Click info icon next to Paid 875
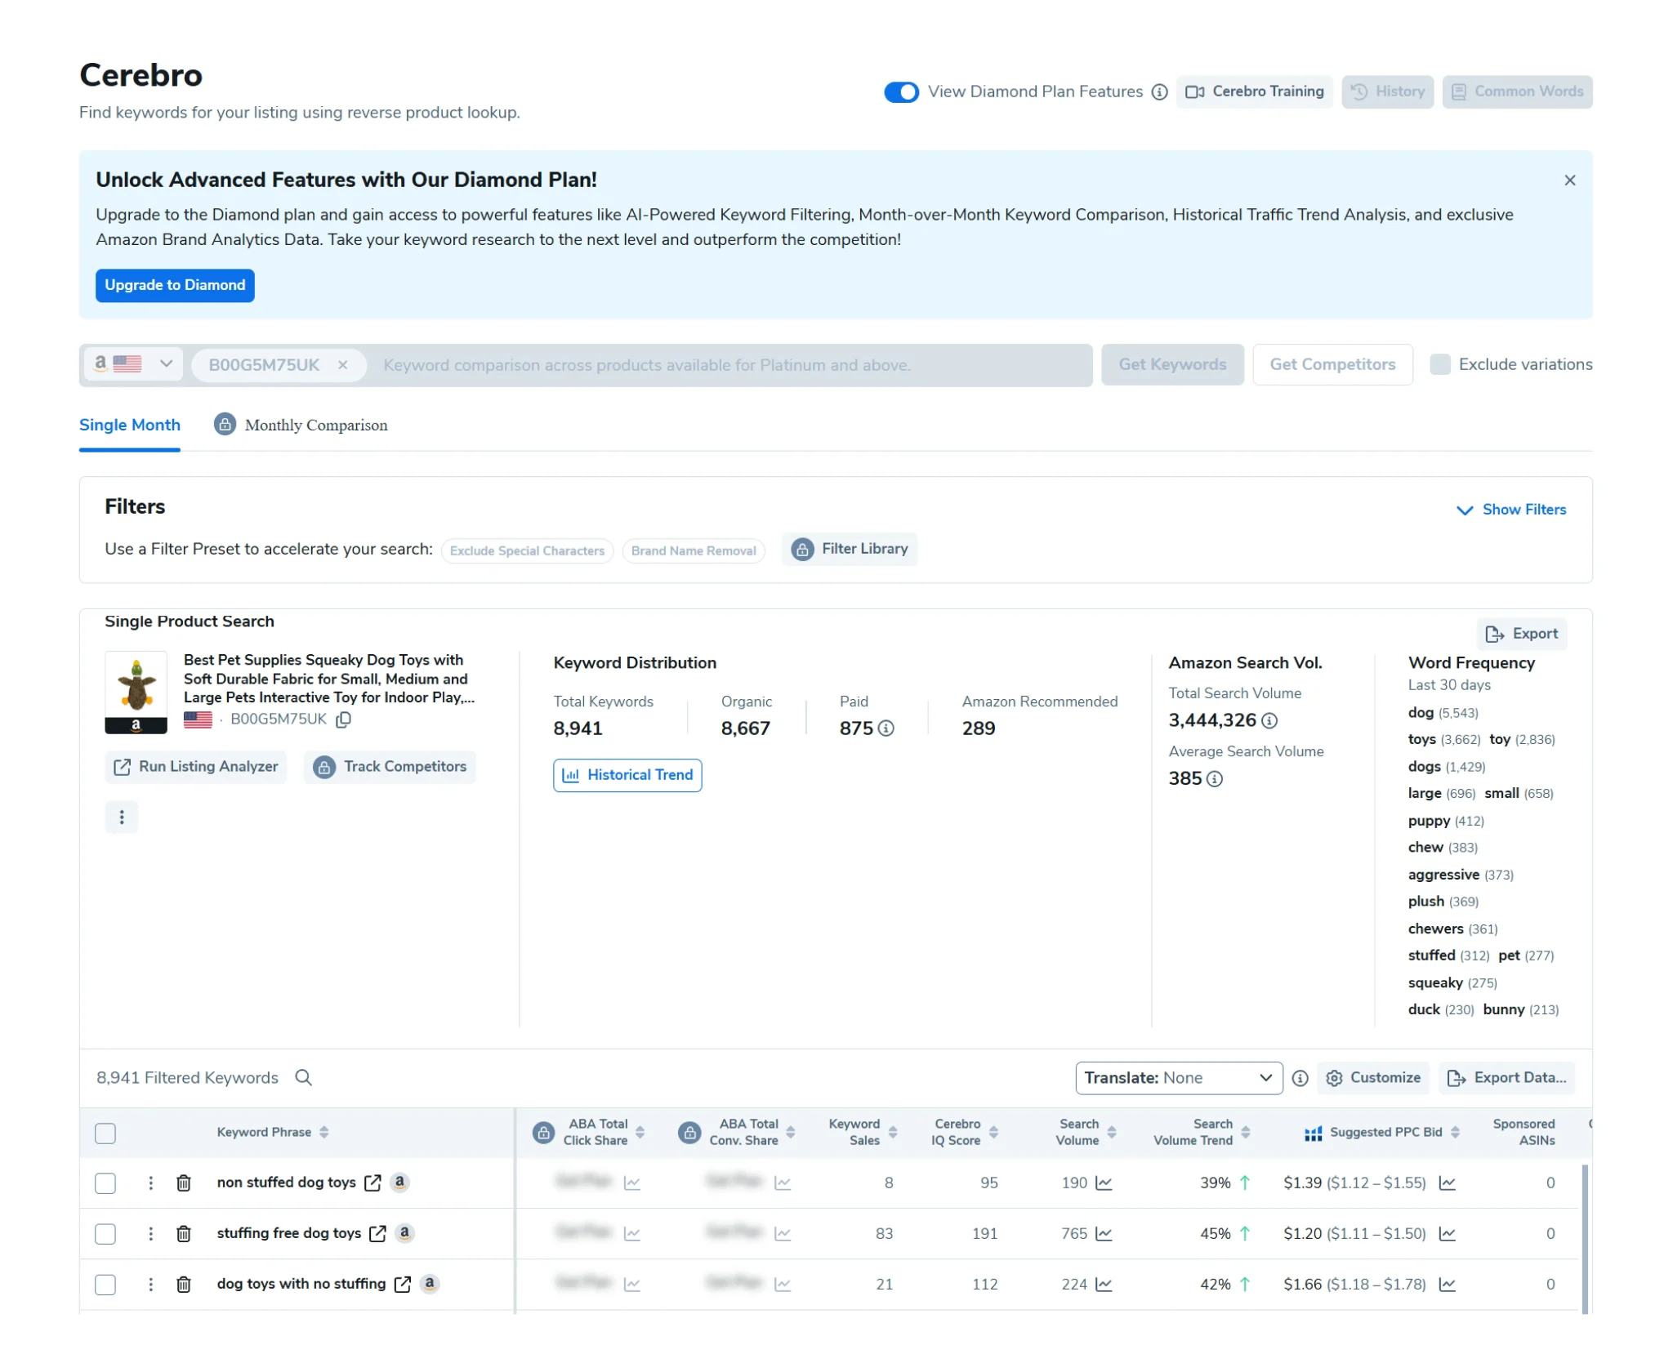Screen dimensions: 1673x1372 point(886,728)
